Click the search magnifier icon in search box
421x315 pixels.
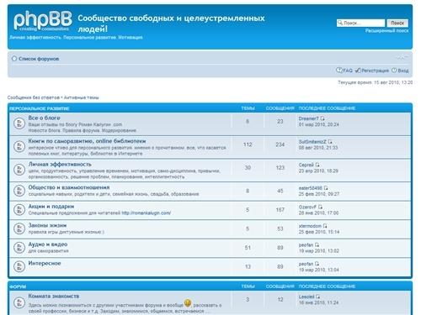340,23
